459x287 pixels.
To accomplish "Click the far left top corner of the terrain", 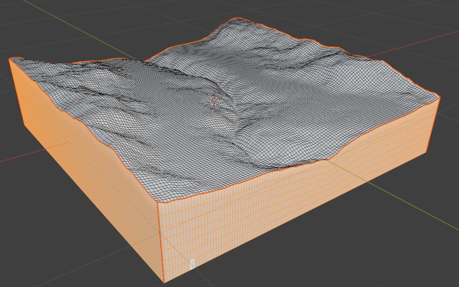I will (x=10, y=59).
